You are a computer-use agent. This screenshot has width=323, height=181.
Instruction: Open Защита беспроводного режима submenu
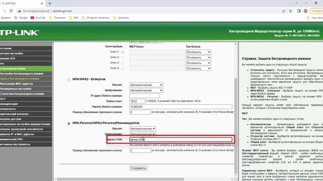click(26, 78)
